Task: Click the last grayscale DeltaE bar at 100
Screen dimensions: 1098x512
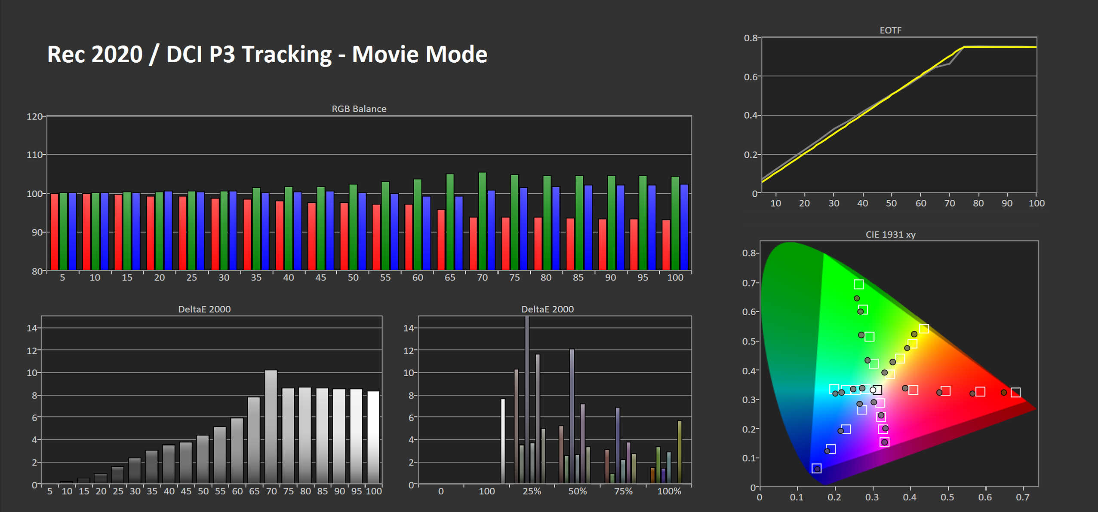Action: 373,437
